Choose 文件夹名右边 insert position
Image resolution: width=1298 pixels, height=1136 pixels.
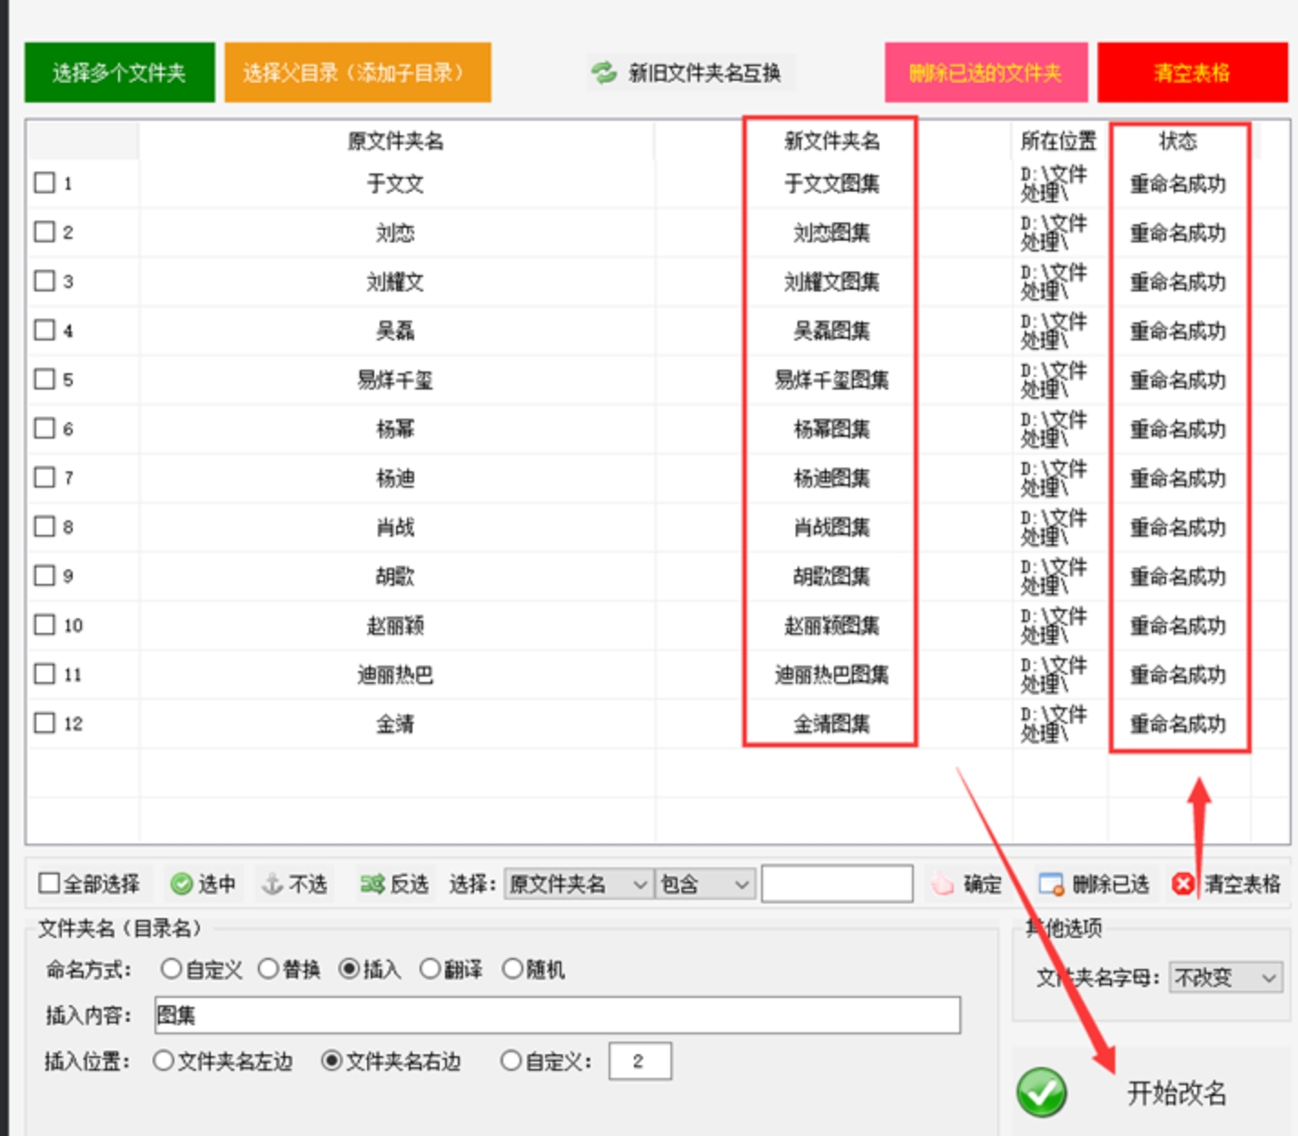[x=332, y=1061]
